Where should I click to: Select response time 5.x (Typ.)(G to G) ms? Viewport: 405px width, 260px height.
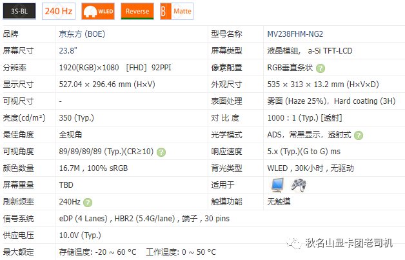coord(304,152)
